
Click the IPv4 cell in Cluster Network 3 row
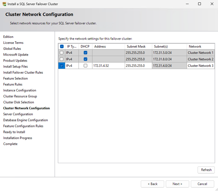(72, 66)
